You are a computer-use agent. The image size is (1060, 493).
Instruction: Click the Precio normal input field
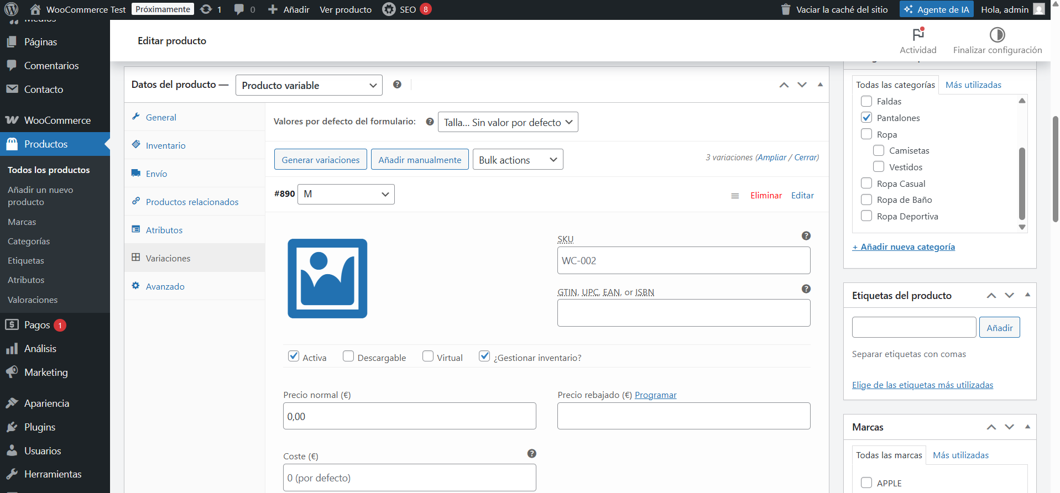[409, 416]
